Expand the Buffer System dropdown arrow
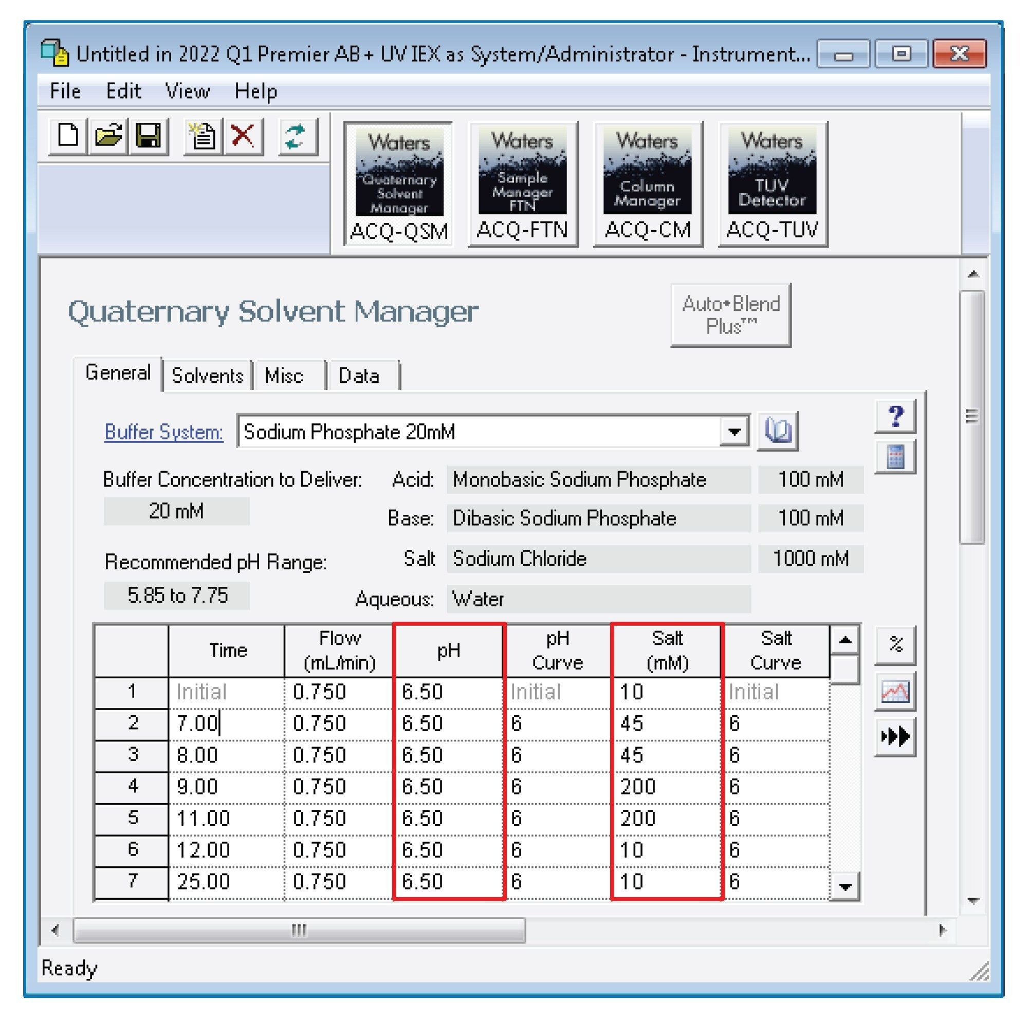 735,432
